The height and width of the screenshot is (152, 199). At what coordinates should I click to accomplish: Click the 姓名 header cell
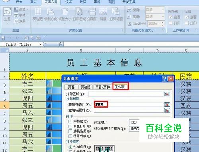click(x=27, y=76)
